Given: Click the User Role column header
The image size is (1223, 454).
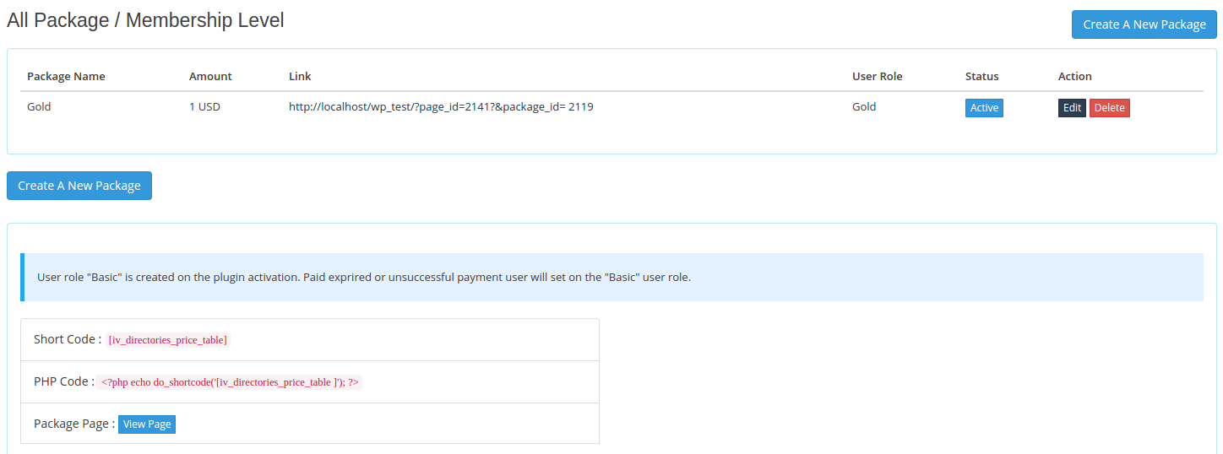Looking at the screenshot, I should [877, 76].
